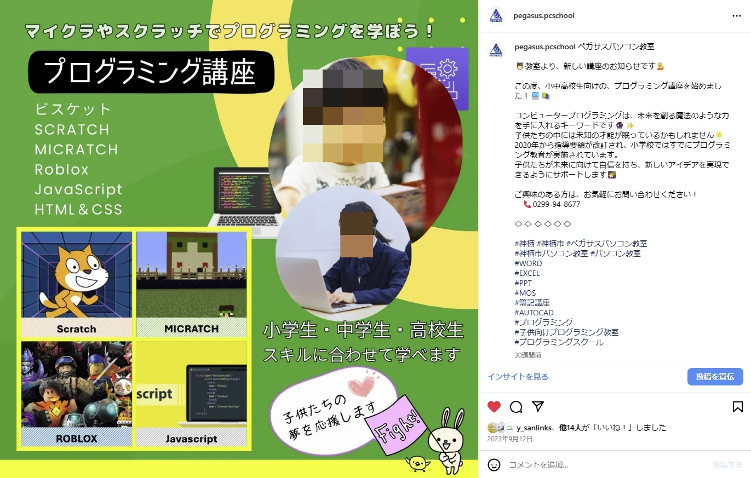This screenshot has width=751, height=478.
Task: Open the #プログラミングスクール hashtag
Action: pyautogui.click(x=558, y=341)
